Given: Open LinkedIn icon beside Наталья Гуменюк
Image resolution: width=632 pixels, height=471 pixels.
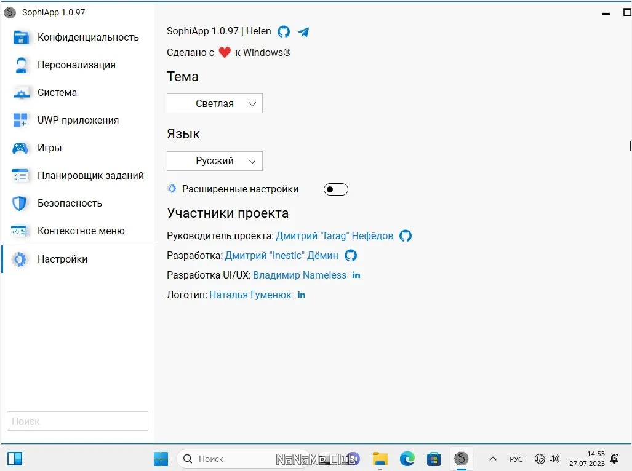Looking at the screenshot, I should [x=302, y=295].
